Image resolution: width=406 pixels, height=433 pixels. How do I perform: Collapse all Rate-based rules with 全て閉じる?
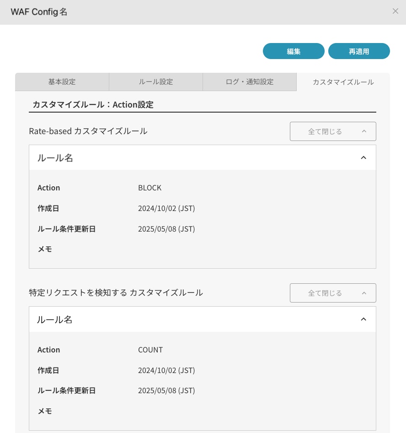pos(333,131)
